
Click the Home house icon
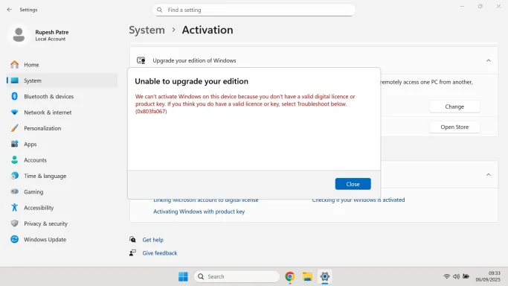click(15, 65)
